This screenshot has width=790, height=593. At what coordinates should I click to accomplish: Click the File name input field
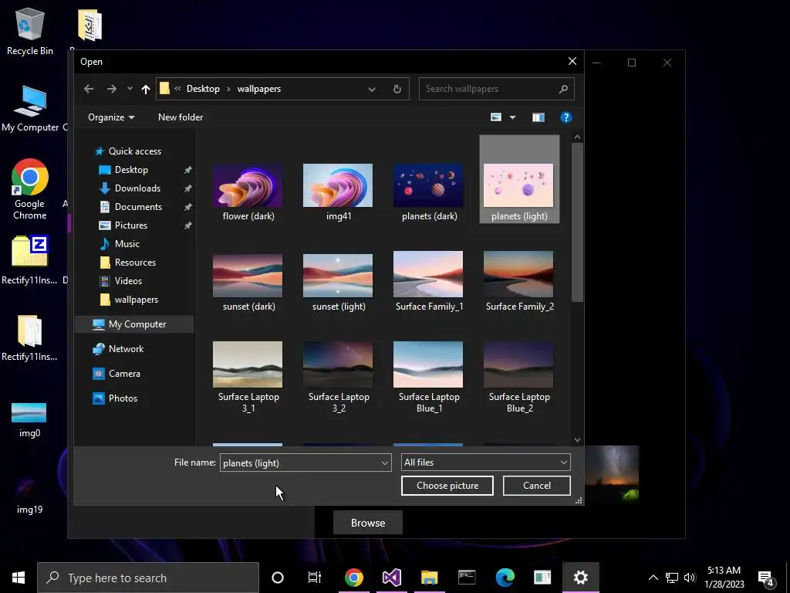300,463
